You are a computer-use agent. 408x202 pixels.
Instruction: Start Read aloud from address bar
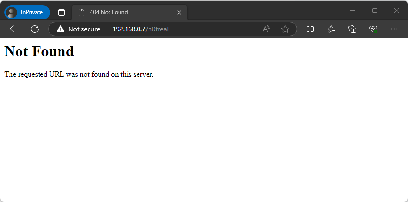coord(266,29)
